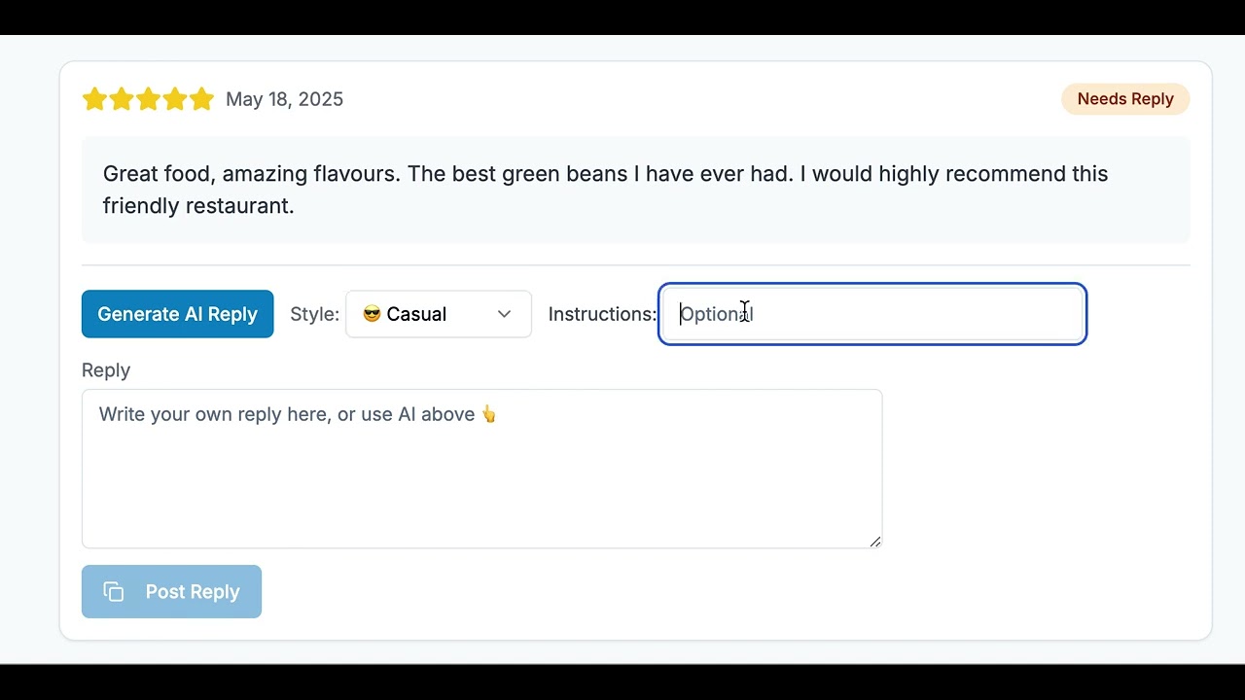
Task: Expand the Style chevron arrow
Action: 504,314
